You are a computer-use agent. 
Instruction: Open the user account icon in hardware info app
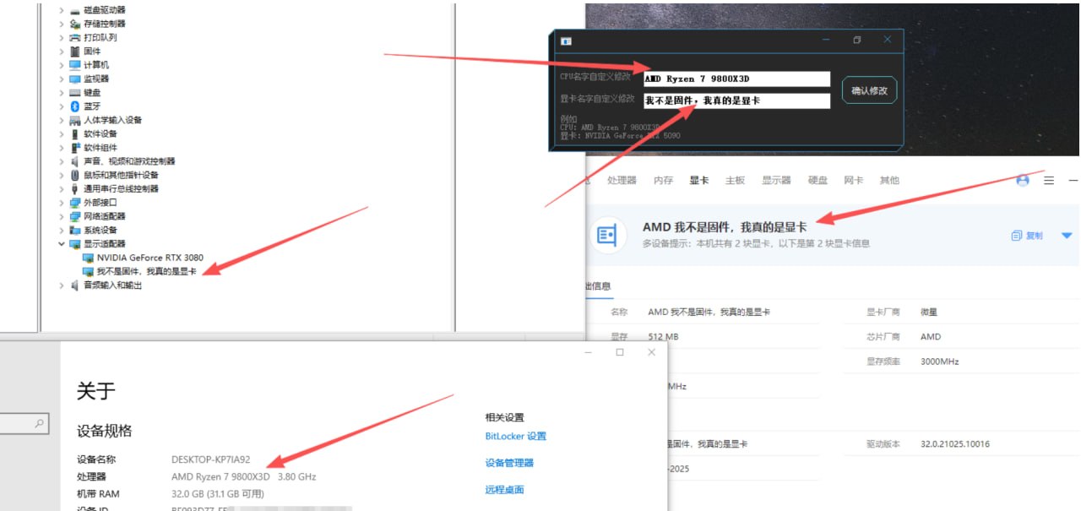pos(1022,180)
